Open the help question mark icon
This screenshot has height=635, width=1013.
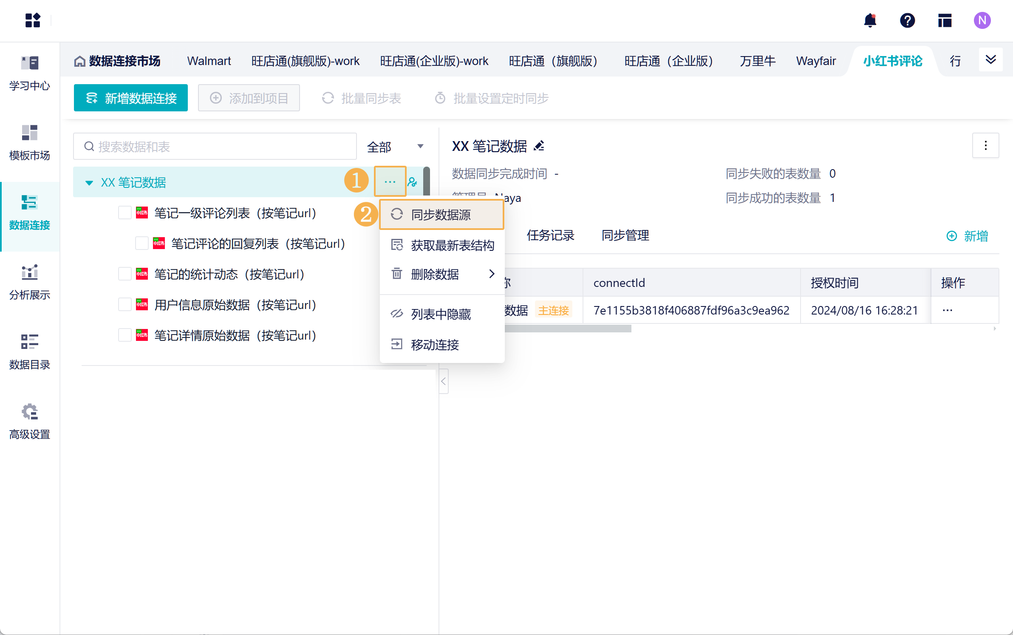pos(907,20)
